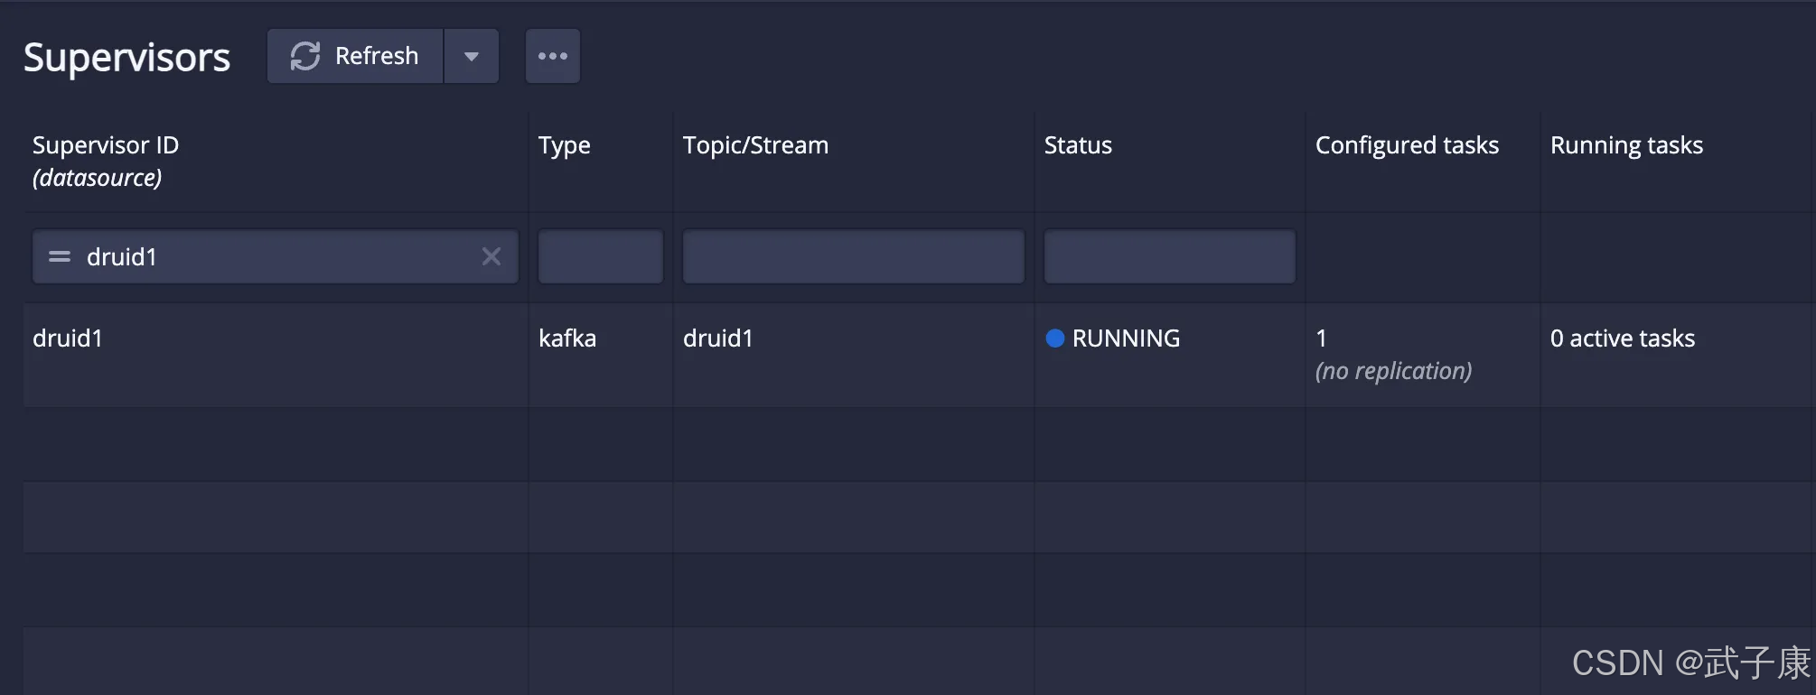This screenshot has width=1816, height=695.
Task: Open the refresh interval dropdown arrow
Action: [x=472, y=56]
